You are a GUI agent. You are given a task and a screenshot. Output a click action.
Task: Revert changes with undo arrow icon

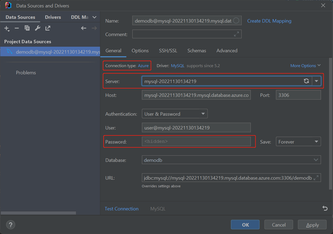[x=325, y=209]
